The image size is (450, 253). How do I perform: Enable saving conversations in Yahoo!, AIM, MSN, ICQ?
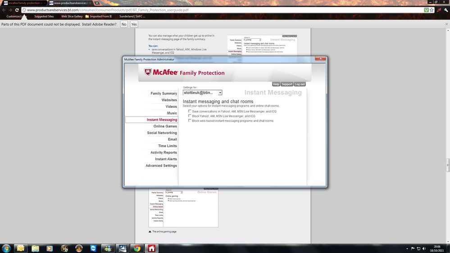coord(190,111)
